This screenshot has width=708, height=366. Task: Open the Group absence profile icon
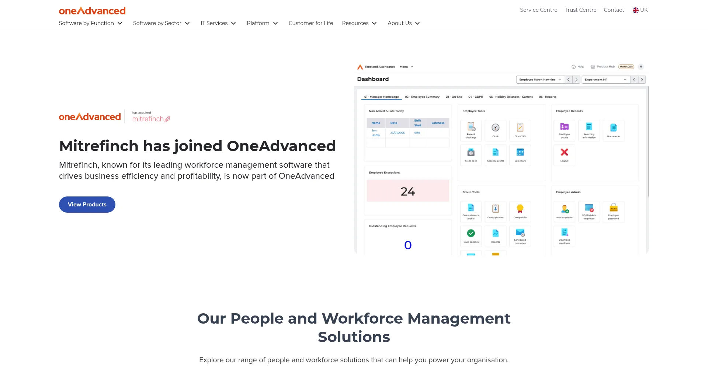point(471,212)
